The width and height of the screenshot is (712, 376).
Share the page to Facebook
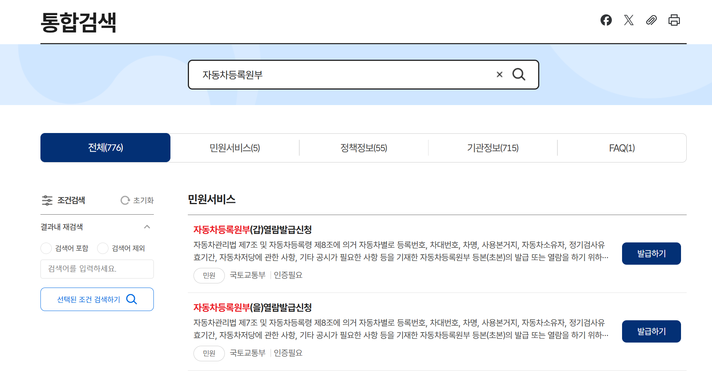coord(606,20)
